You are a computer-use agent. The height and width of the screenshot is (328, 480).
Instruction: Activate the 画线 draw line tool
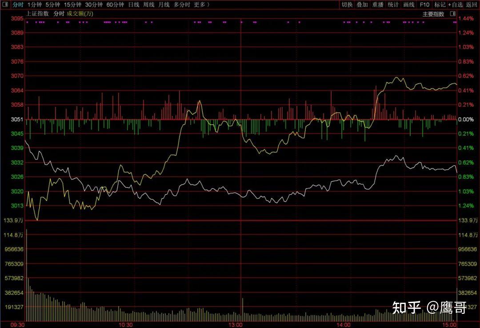pyautogui.click(x=409, y=4)
